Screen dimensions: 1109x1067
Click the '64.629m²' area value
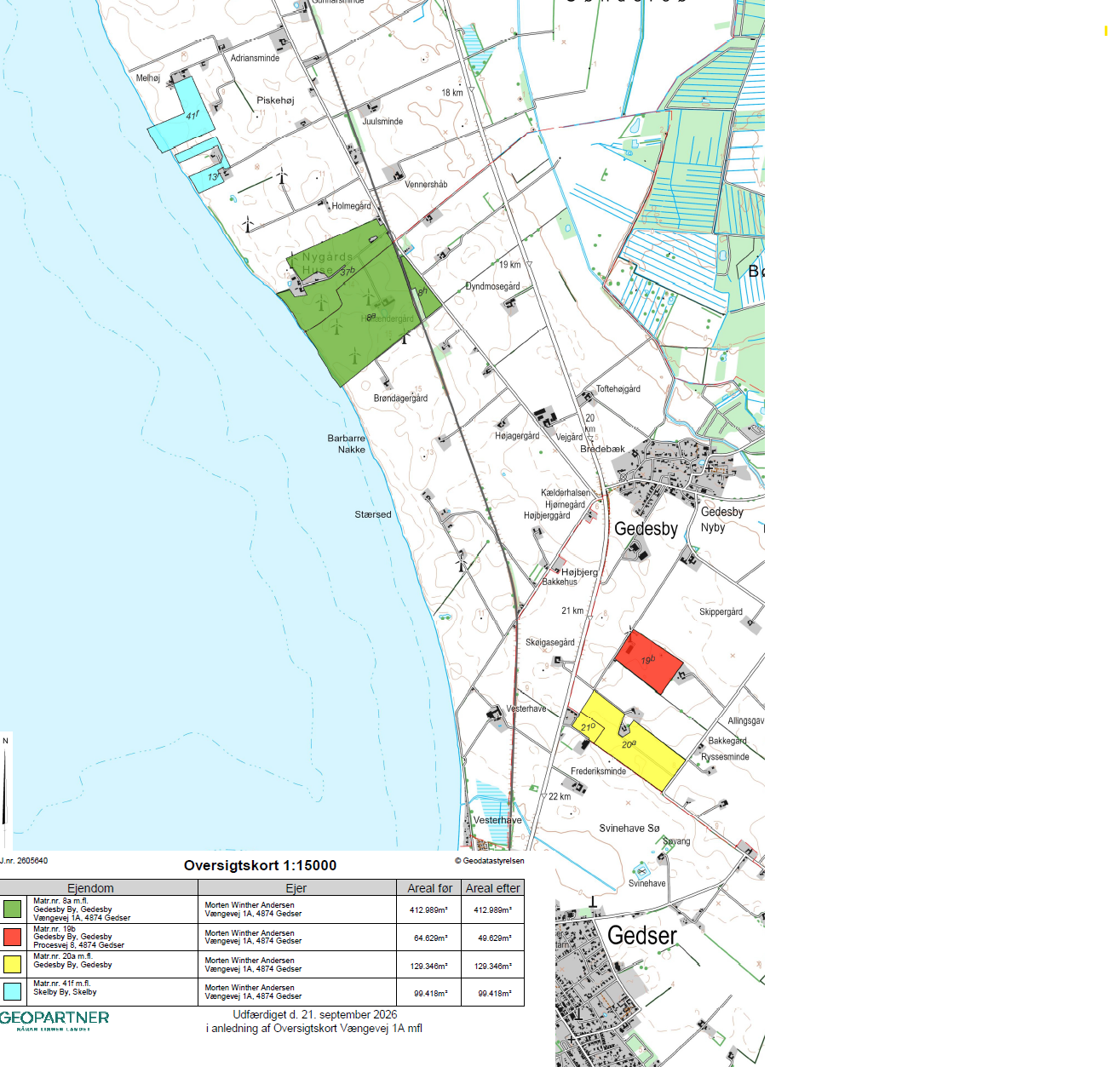click(431, 938)
